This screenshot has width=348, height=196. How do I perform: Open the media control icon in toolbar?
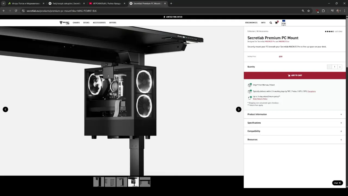tap(332, 11)
